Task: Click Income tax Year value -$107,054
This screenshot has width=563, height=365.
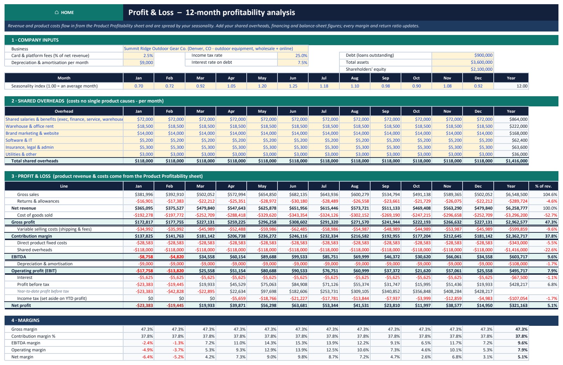Action: point(511,299)
